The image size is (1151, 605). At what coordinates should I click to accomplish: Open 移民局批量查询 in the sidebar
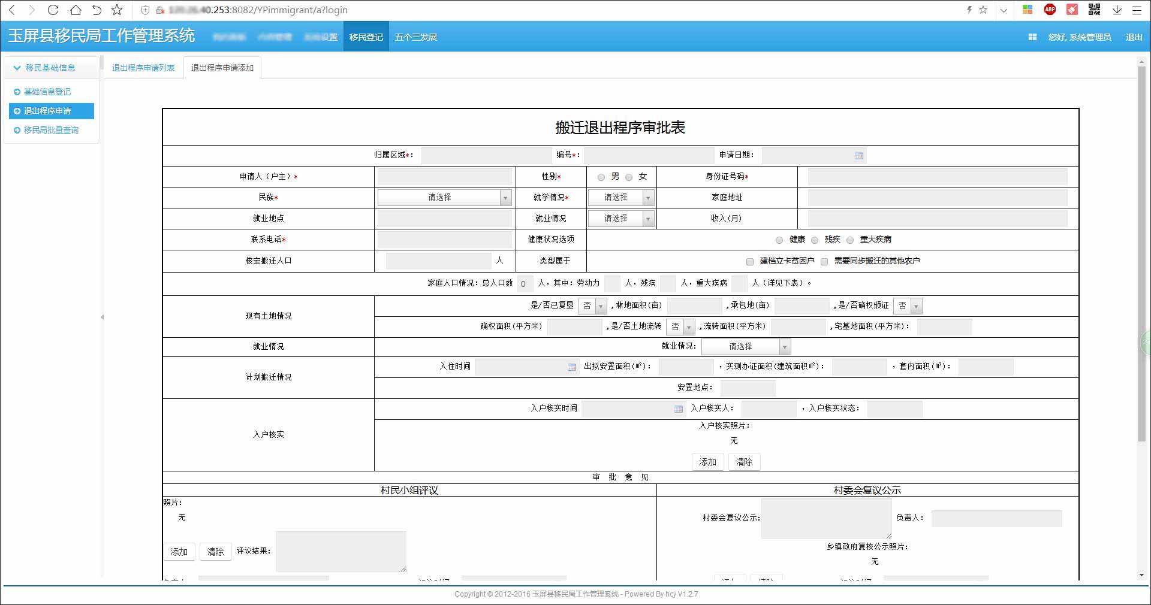51,130
